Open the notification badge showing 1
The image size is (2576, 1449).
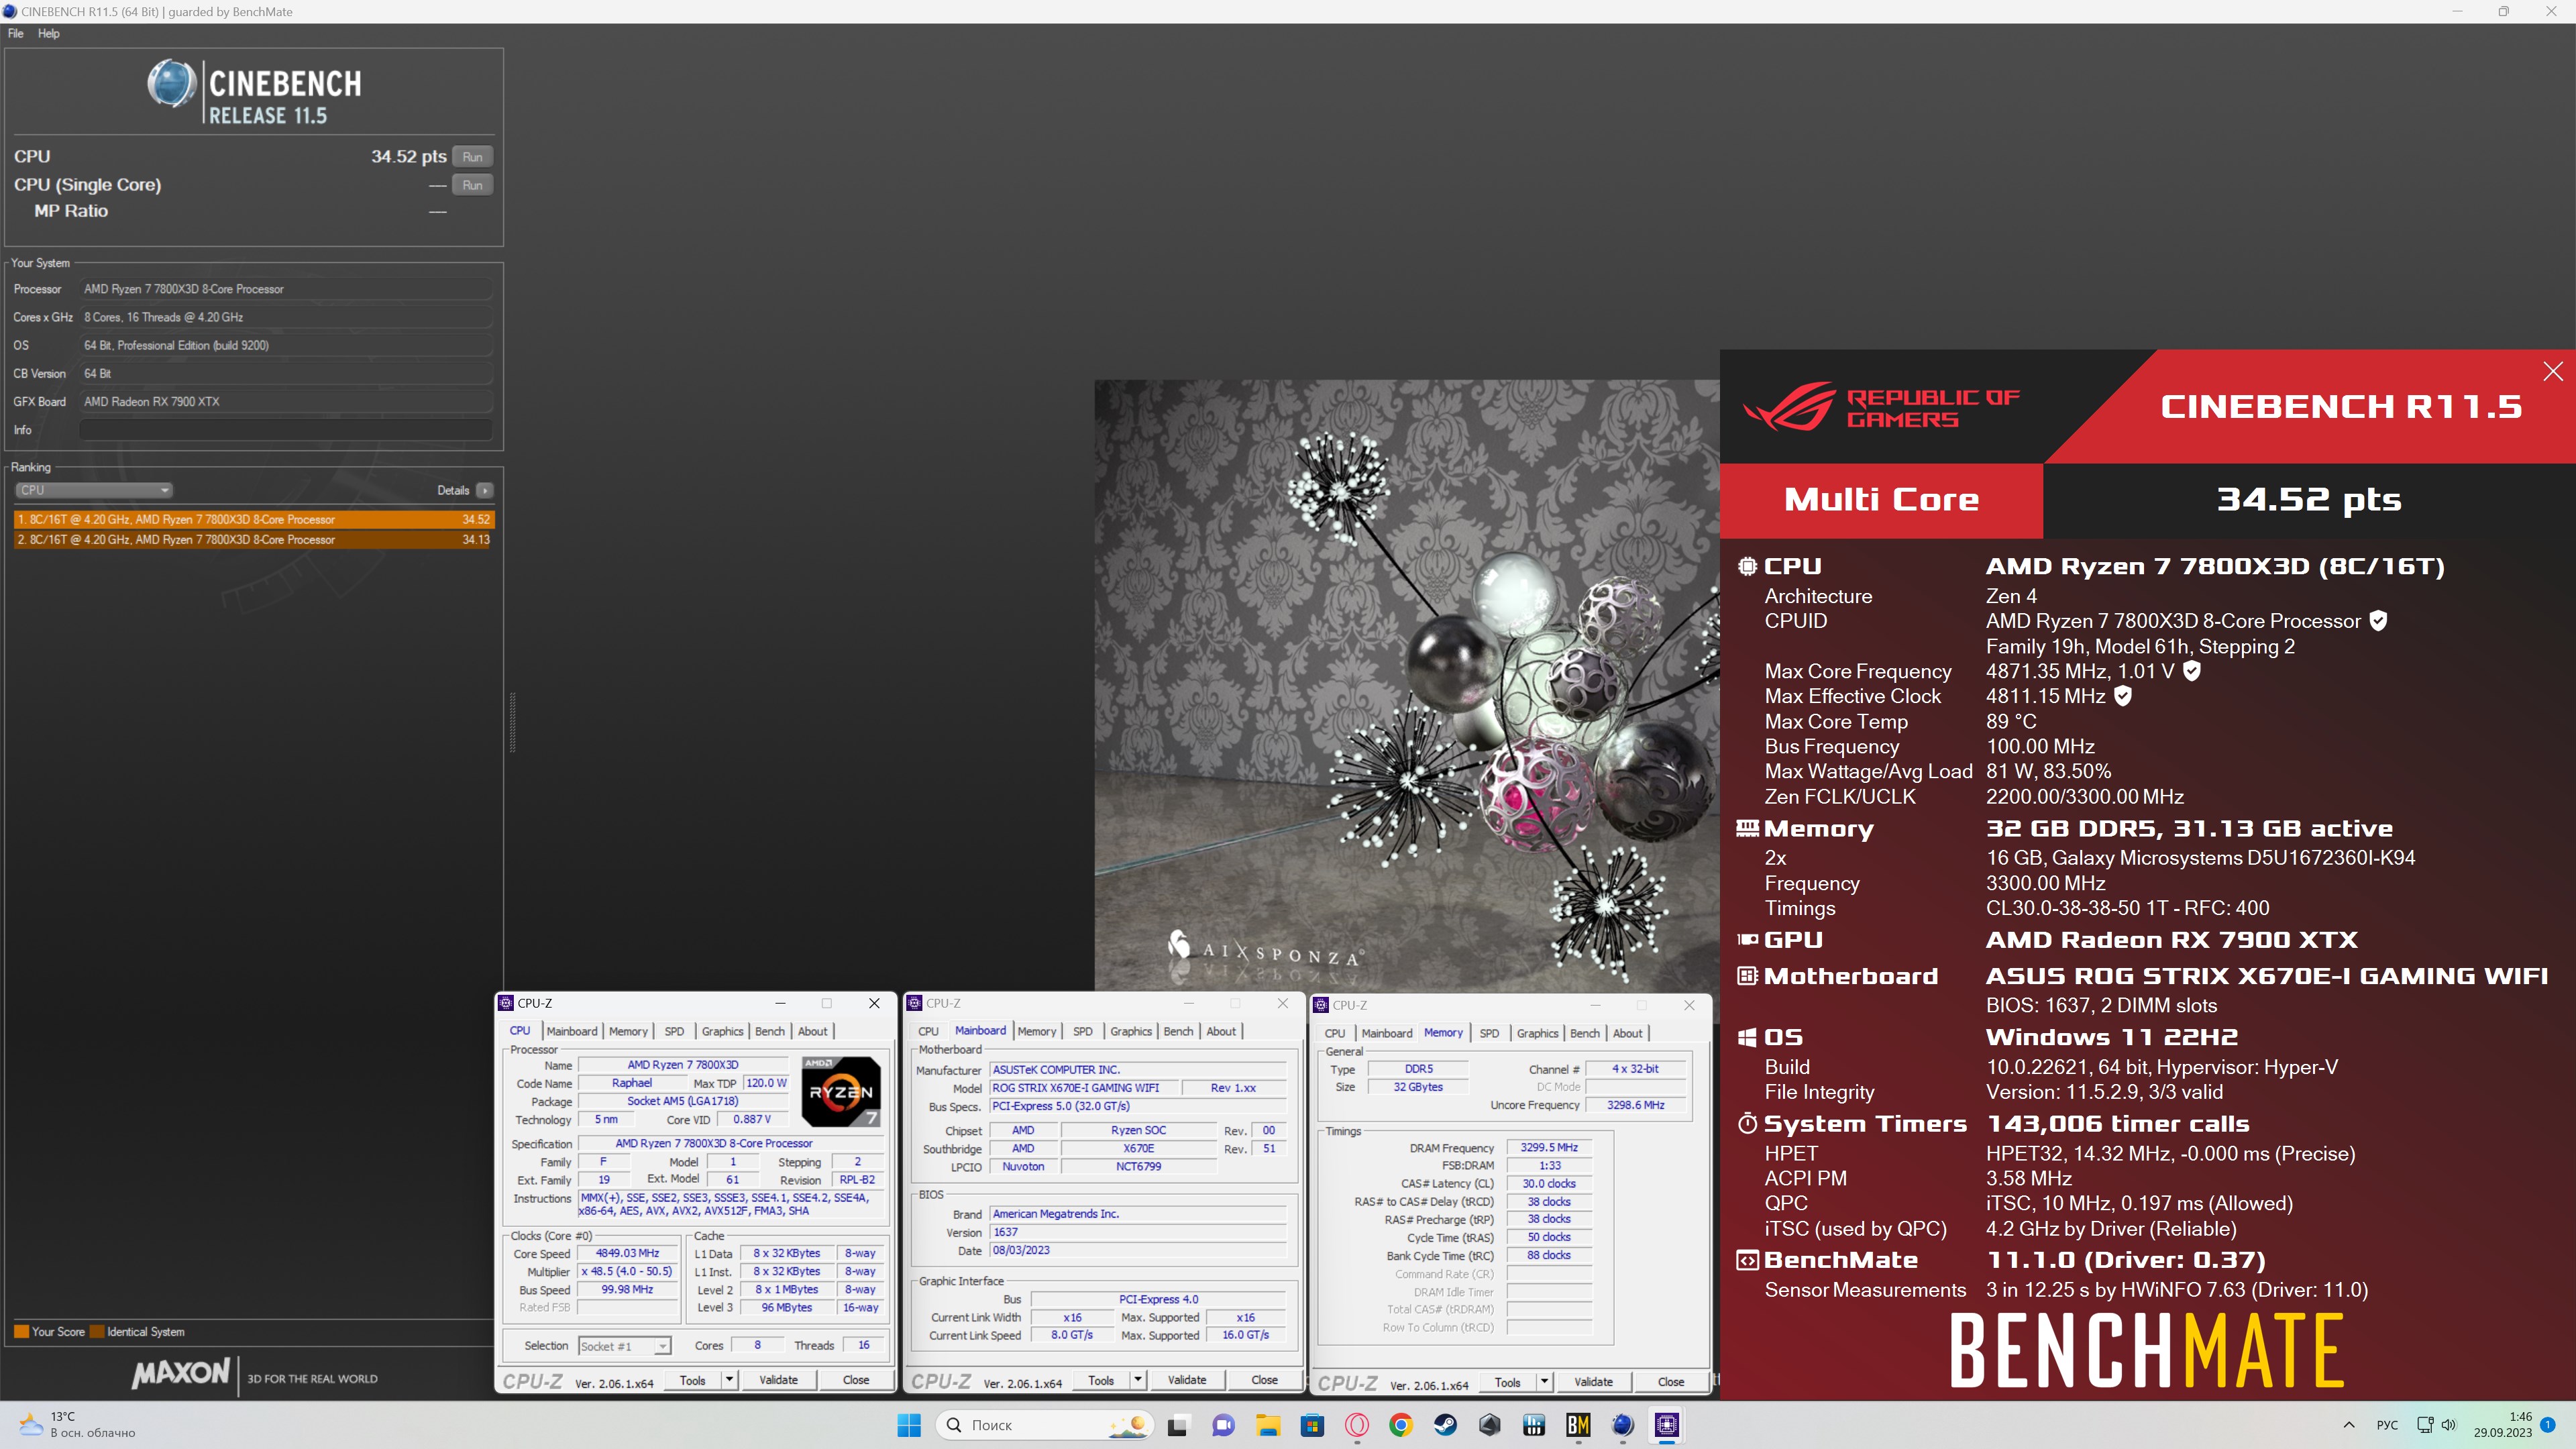click(x=2548, y=1425)
